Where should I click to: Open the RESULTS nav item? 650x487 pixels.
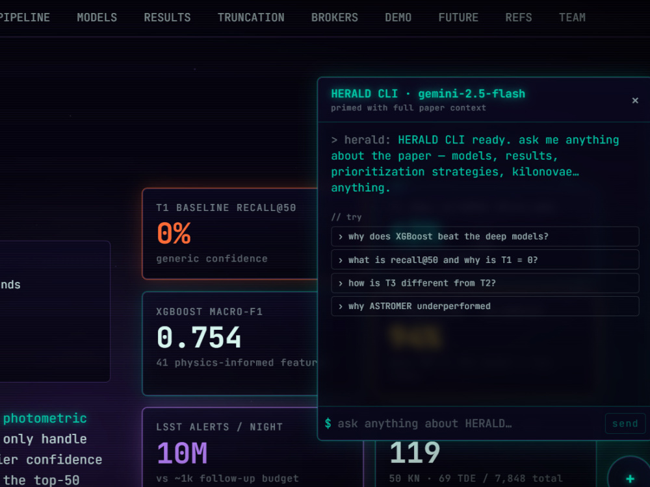click(x=168, y=18)
